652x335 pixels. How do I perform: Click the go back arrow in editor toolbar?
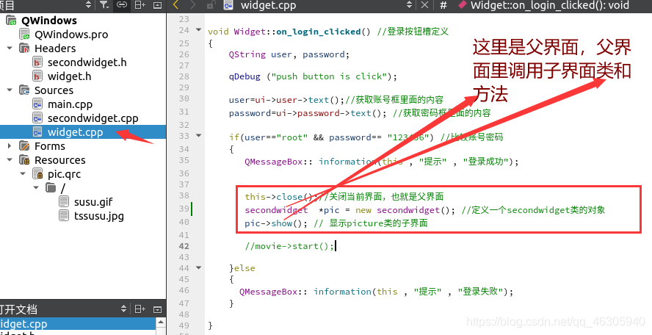pos(175,4)
